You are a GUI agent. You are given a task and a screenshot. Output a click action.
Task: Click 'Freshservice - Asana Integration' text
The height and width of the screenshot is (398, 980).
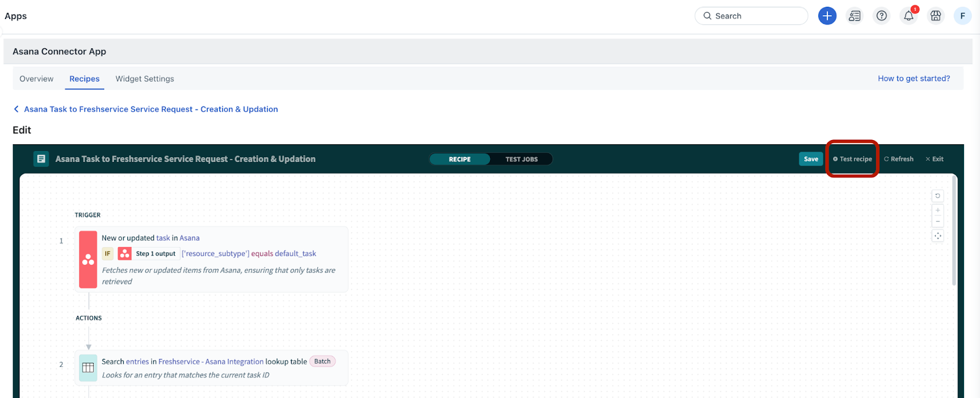click(211, 362)
